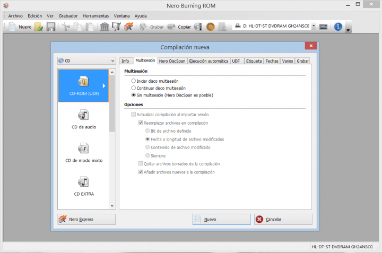Open the Herramientas menu
Viewport: 382px width, 253px height.
click(x=95, y=16)
